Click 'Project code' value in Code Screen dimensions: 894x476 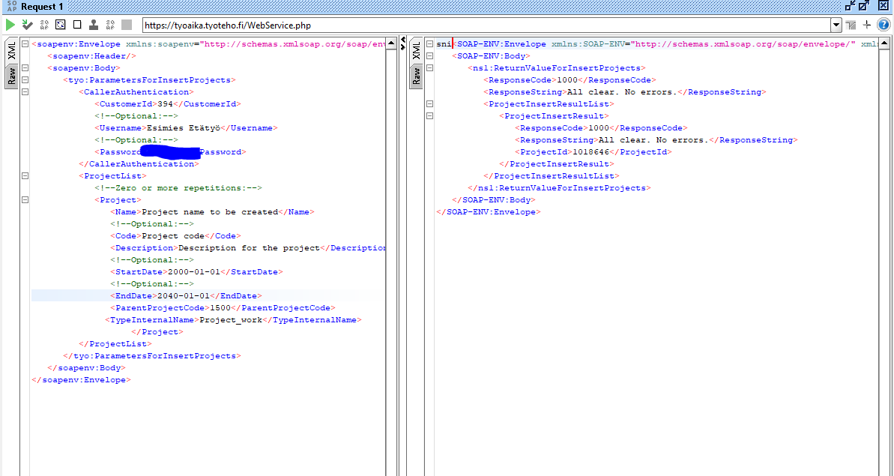point(173,235)
